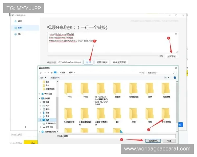Confirm with 选择文件夹 button
197x157 pixels.
[153, 141]
